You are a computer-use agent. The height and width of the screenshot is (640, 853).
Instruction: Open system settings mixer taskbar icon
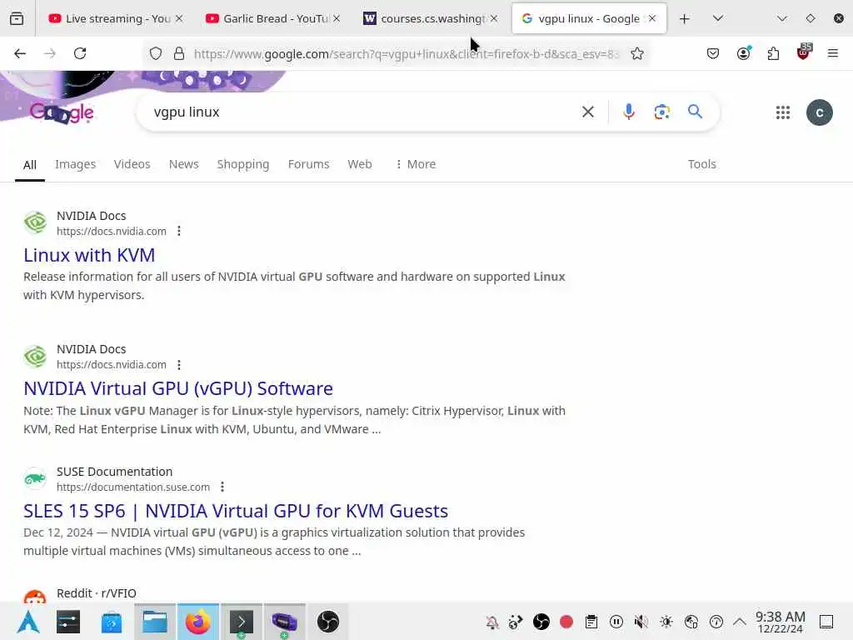click(x=68, y=622)
